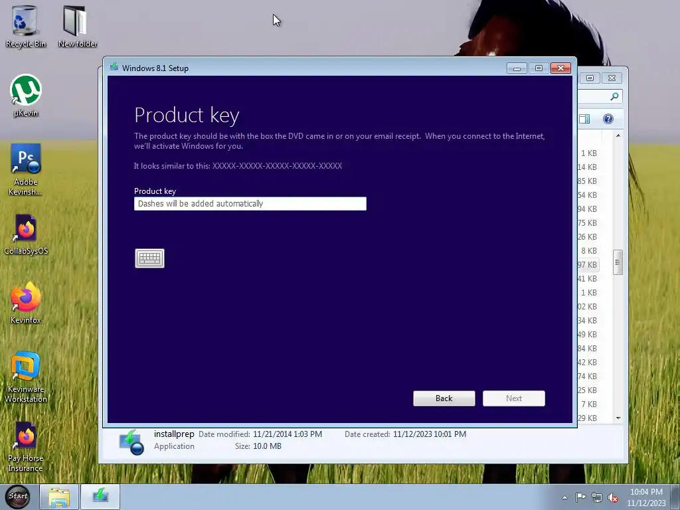680x510 pixels.
Task: Open Kevinware Workstation shortcut
Action: (26, 377)
